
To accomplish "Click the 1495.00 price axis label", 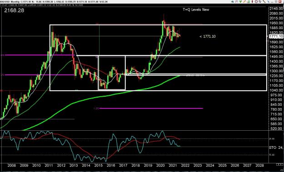I will [276, 56].
